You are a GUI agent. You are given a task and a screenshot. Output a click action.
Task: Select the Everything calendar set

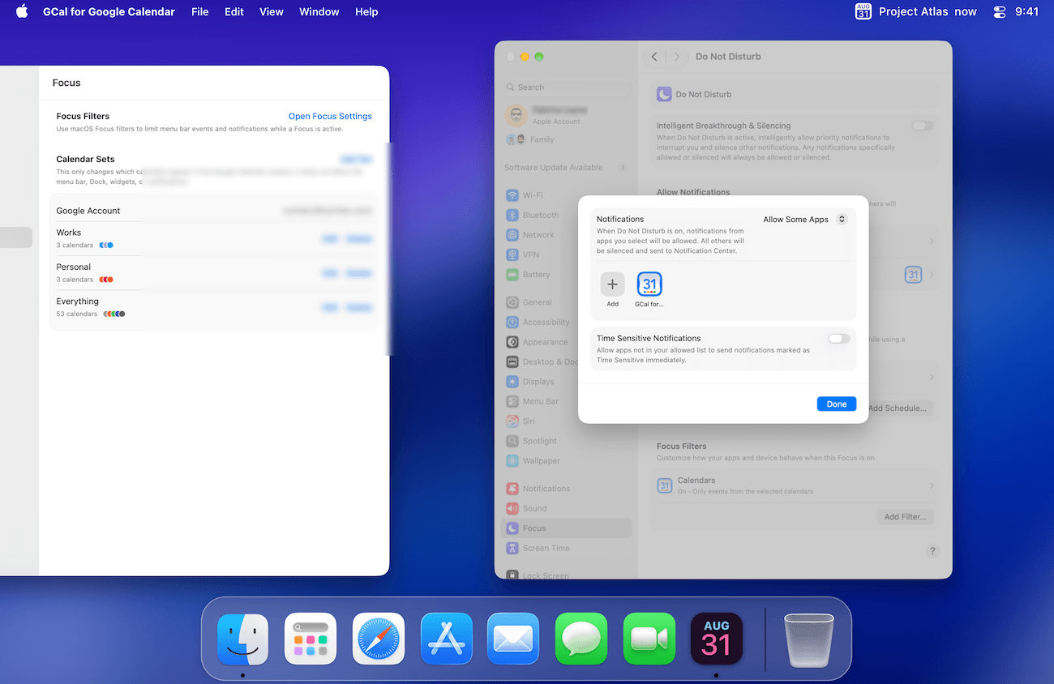[x=214, y=307]
